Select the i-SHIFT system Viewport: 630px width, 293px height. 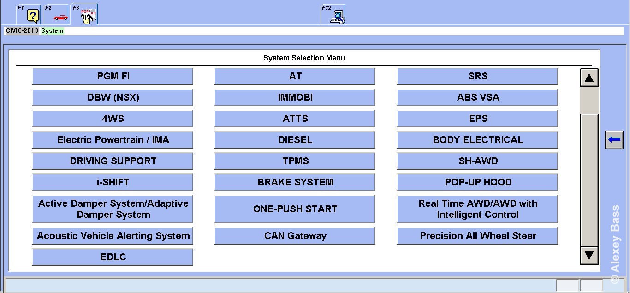pos(113,183)
